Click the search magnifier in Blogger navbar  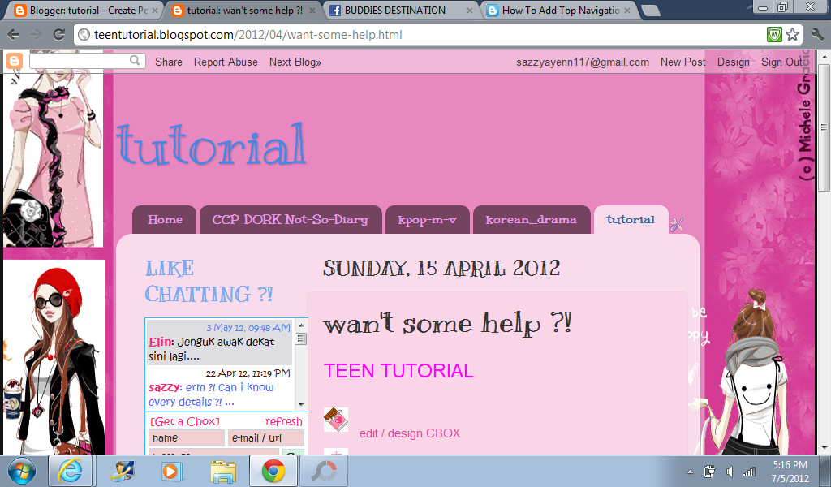(136, 60)
